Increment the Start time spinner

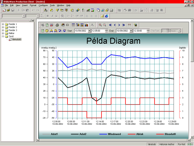pyautogui.click(x=106, y=30)
